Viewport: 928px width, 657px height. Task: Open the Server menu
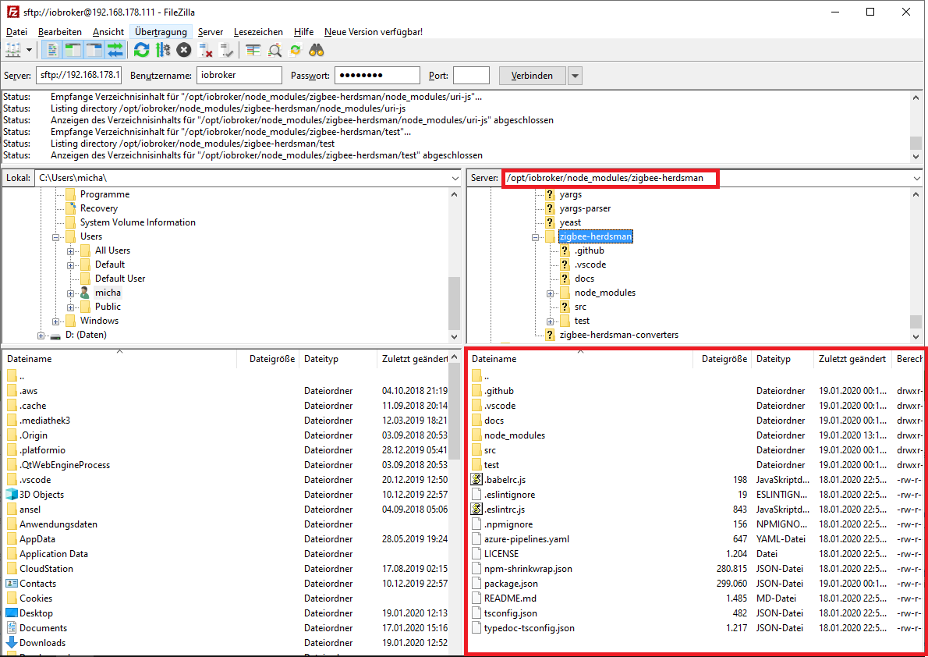coord(211,32)
